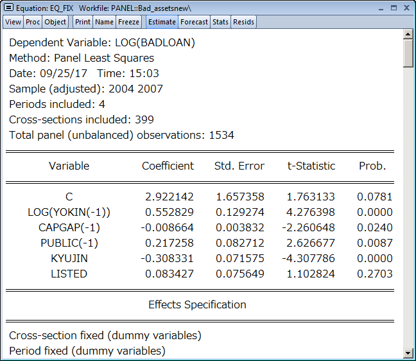Open the Proc menu button

click(33, 22)
